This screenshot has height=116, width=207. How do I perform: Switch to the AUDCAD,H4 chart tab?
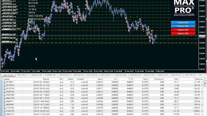pyautogui.click(x=8, y=75)
